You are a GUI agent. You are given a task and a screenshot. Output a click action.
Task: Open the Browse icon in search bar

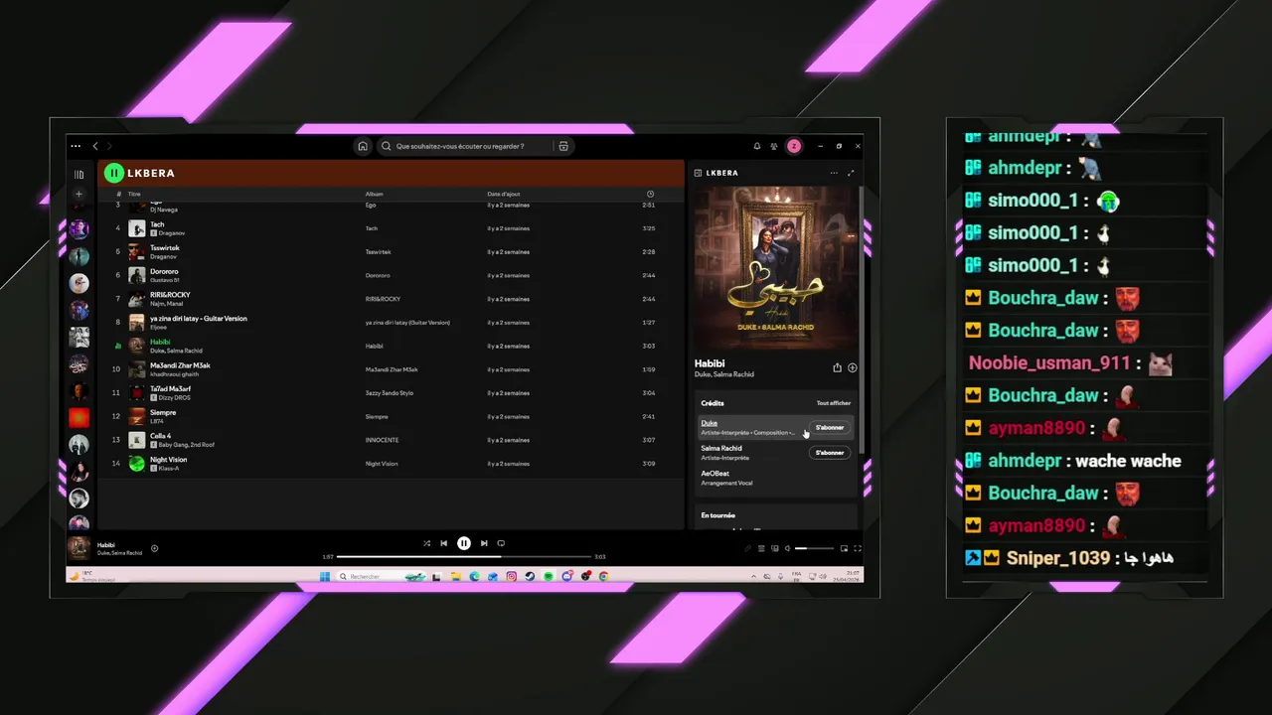(x=563, y=146)
